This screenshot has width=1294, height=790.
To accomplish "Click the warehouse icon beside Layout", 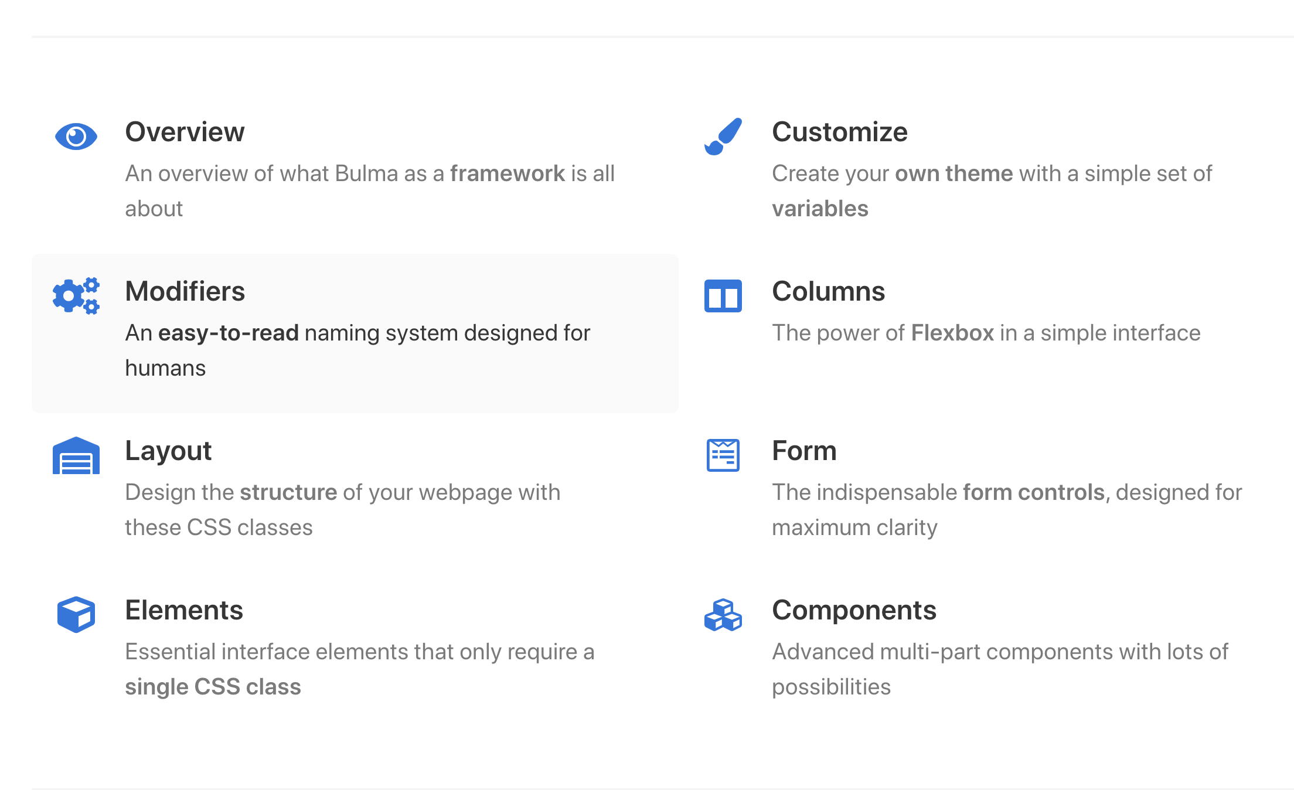I will coord(76,455).
